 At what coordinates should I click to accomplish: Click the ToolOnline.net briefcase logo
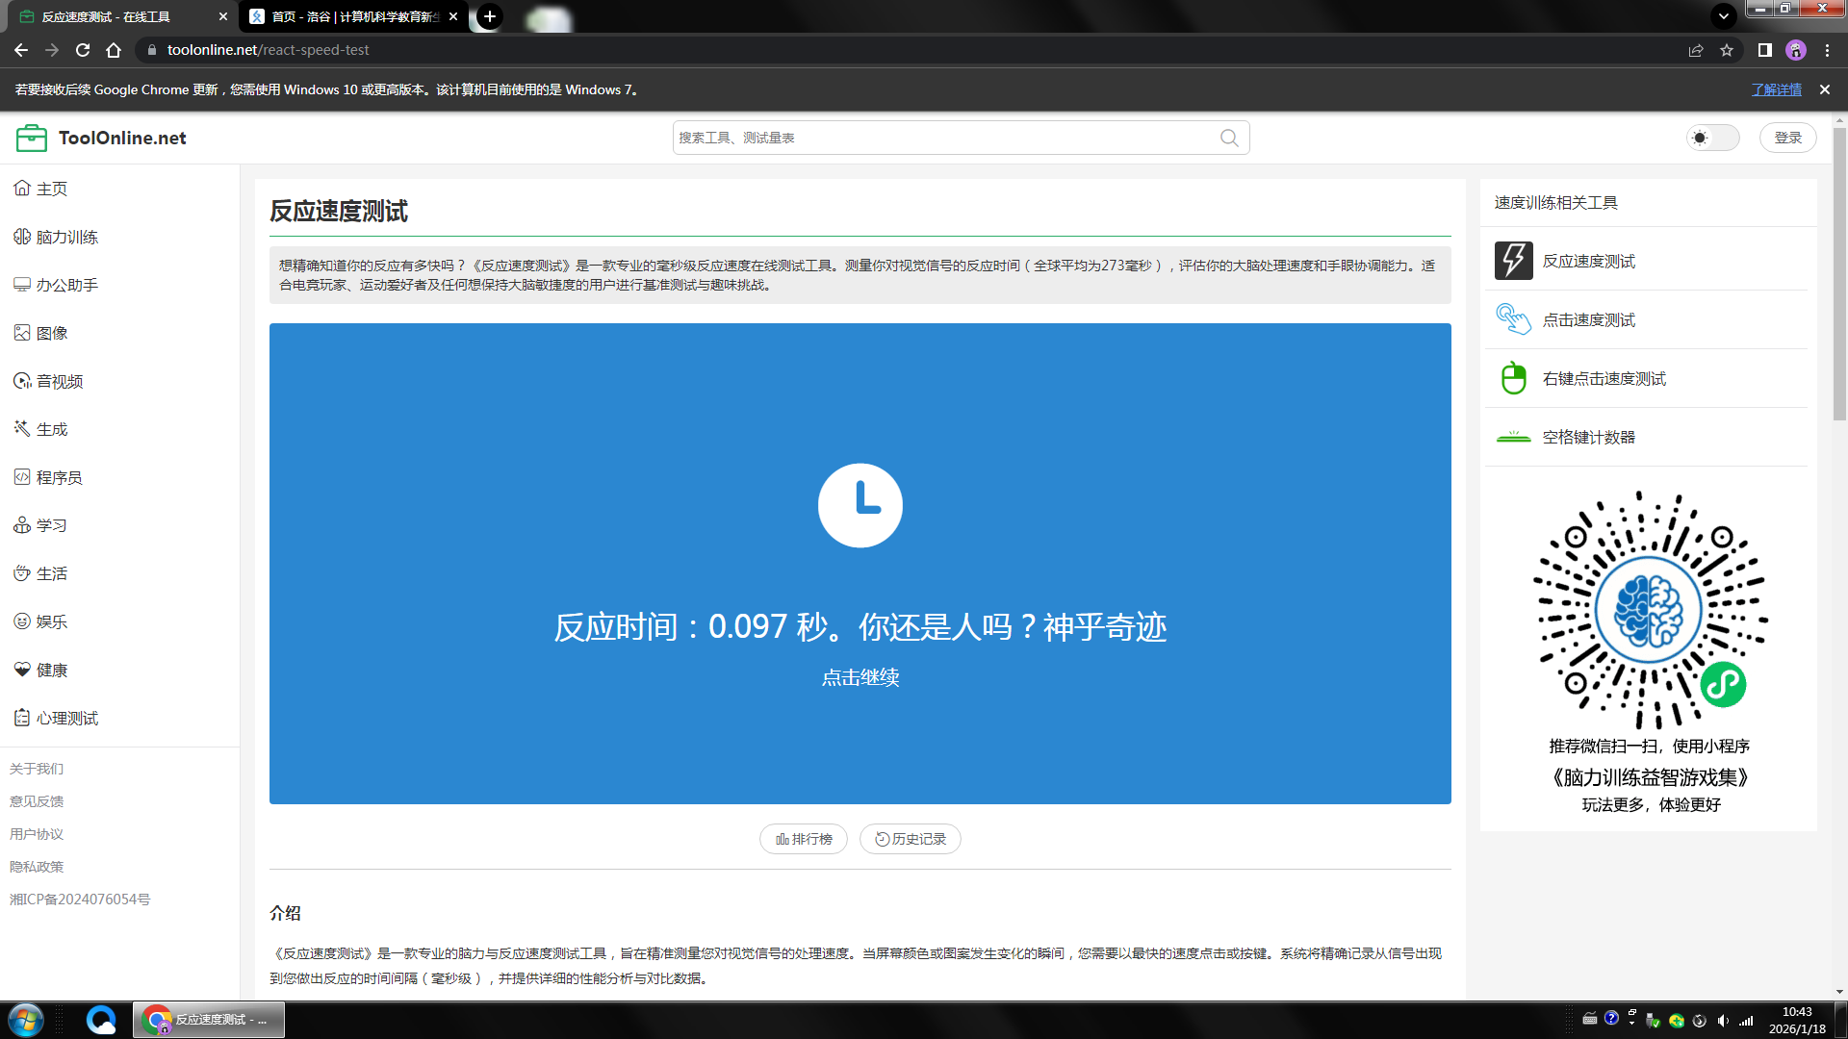(x=31, y=138)
